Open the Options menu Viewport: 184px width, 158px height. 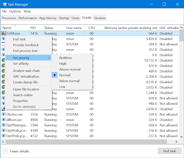pos(15,11)
